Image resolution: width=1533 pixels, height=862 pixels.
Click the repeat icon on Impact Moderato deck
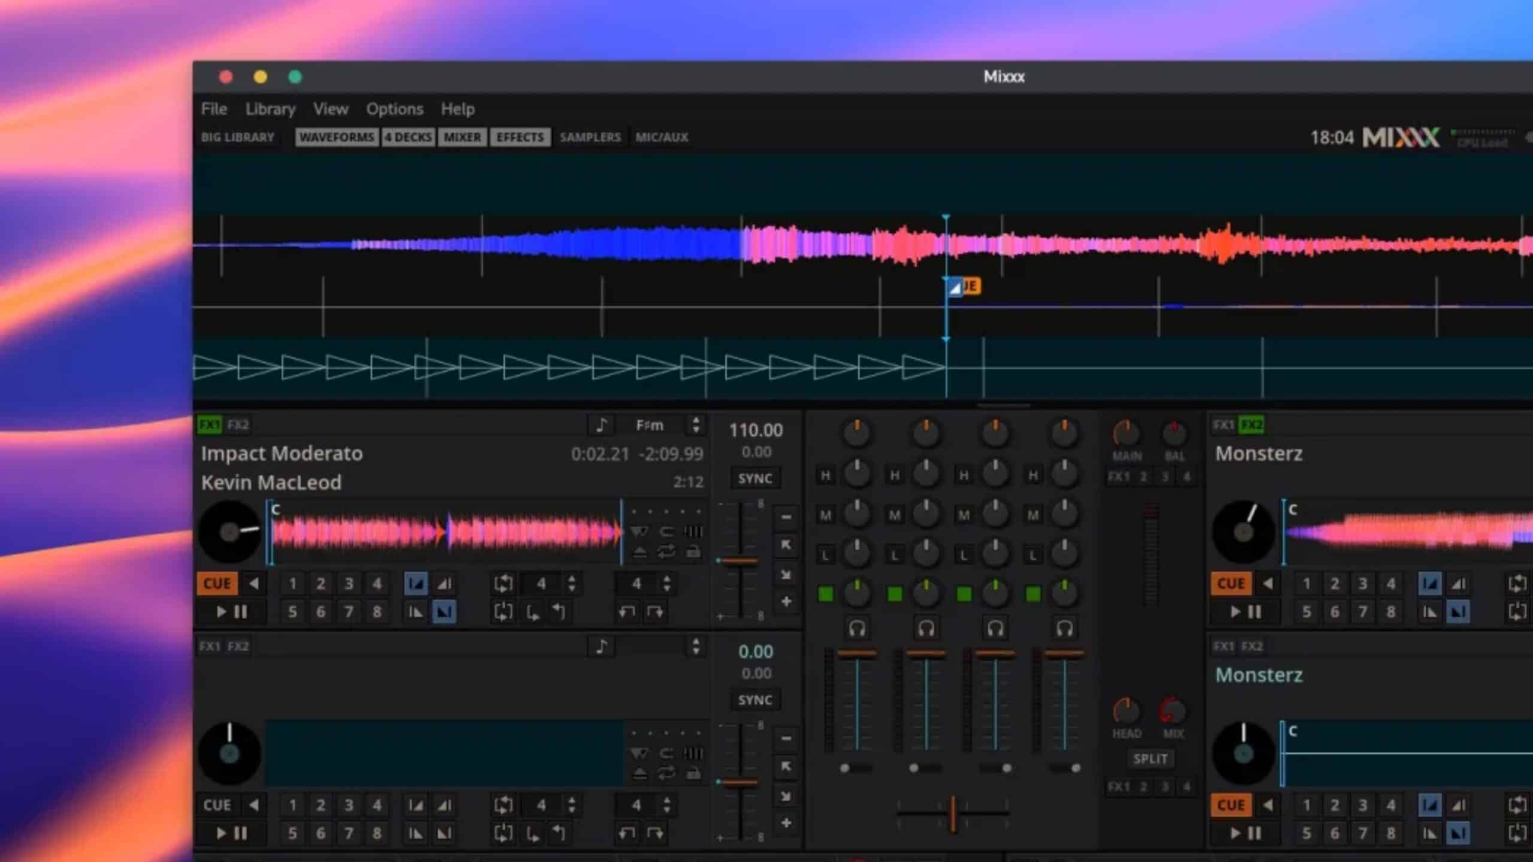point(666,552)
